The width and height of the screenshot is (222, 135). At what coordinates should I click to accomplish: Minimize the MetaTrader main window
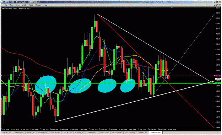point(215,2)
